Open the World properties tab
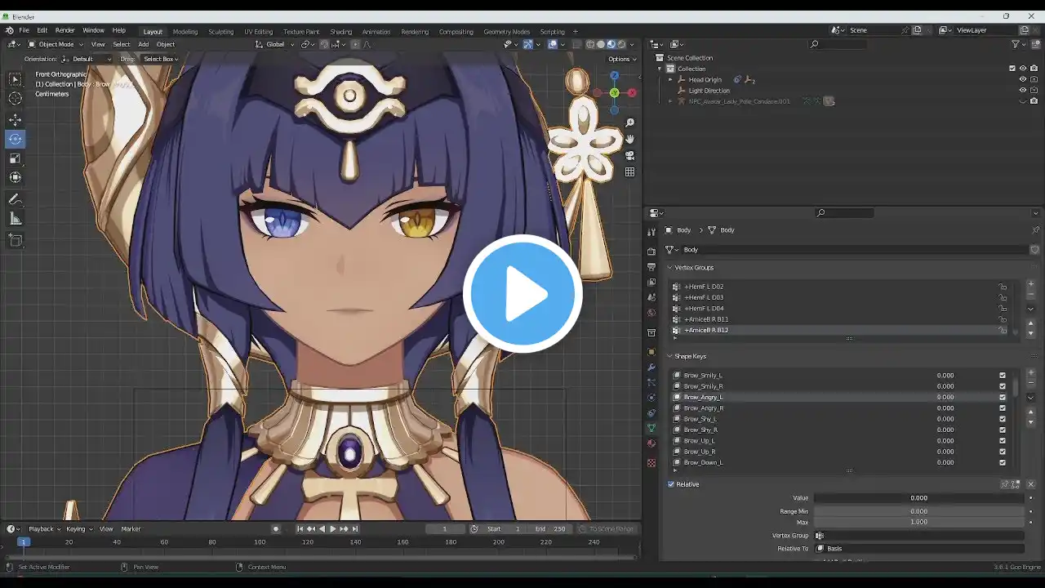Screen dimensions: 1045x588 (651, 313)
